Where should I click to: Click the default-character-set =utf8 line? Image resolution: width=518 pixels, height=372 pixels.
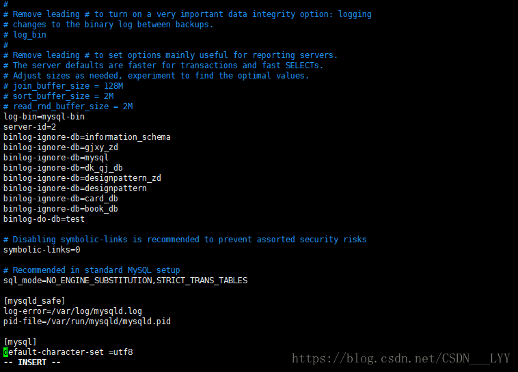(x=68, y=352)
